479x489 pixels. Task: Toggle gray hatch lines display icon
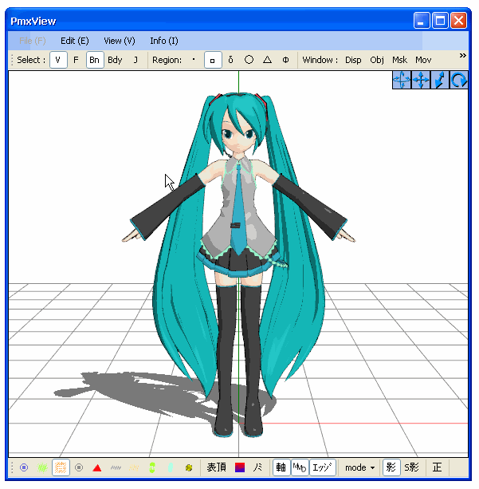click(116, 467)
